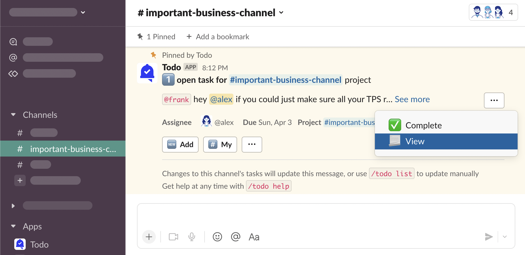Viewport: 525px width, 255px height.
Task: Collapse the Apps section
Action: (13, 226)
